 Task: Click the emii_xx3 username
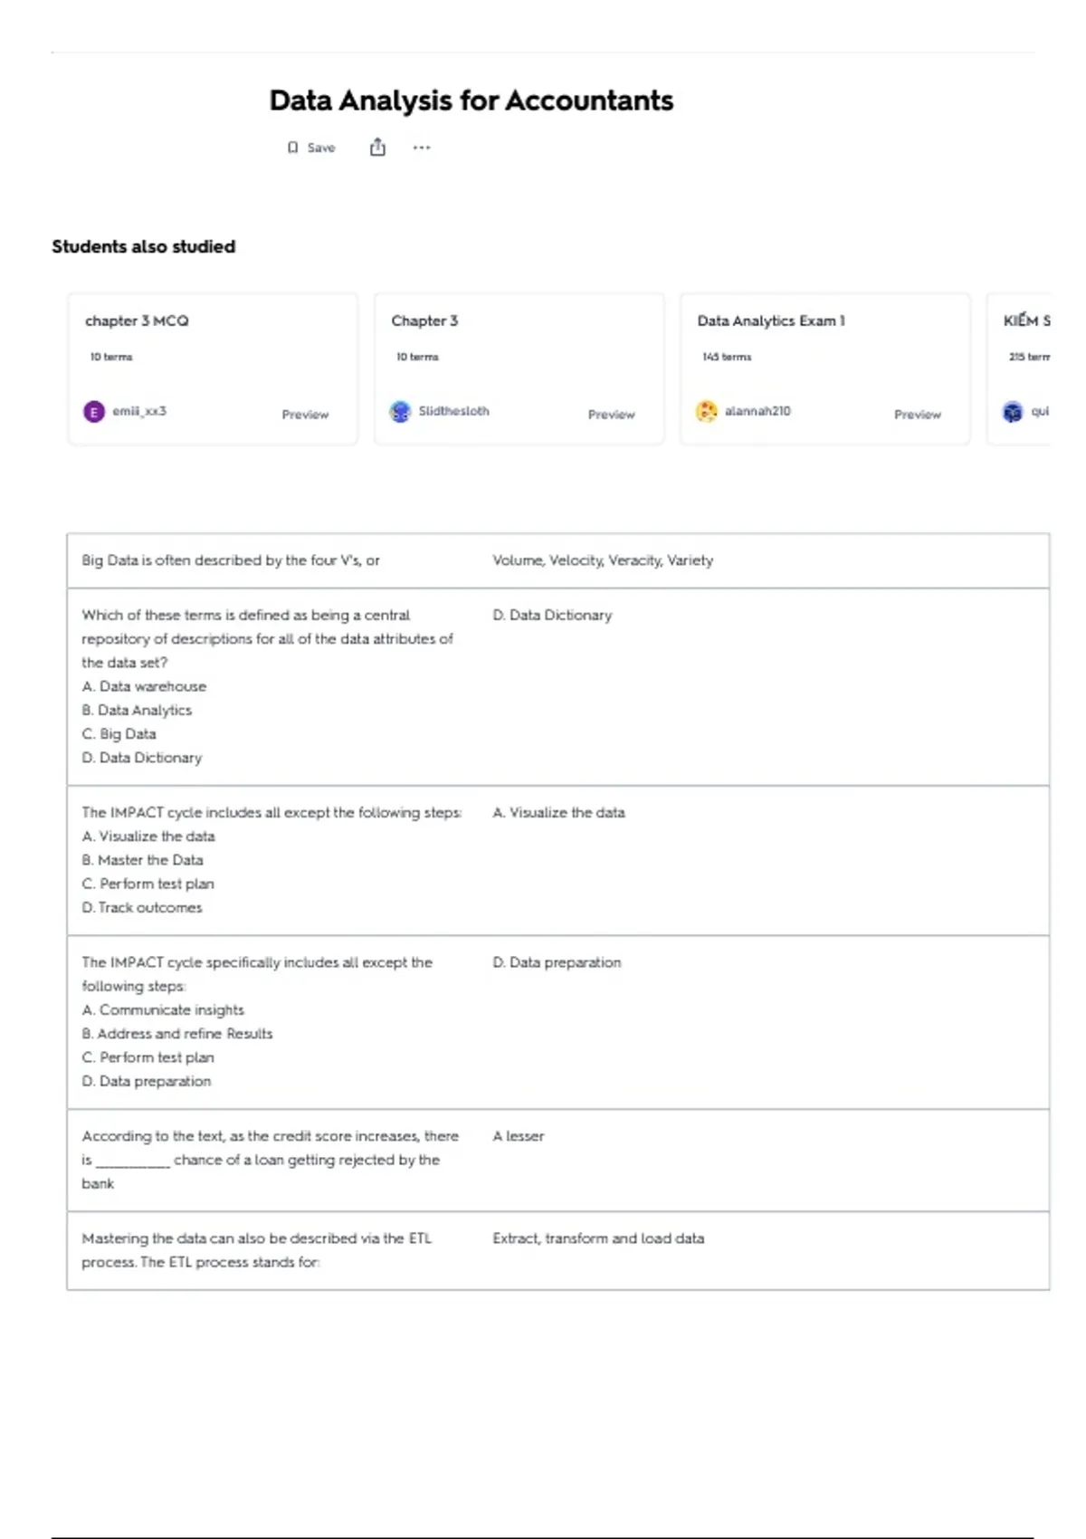click(x=139, y=411)
